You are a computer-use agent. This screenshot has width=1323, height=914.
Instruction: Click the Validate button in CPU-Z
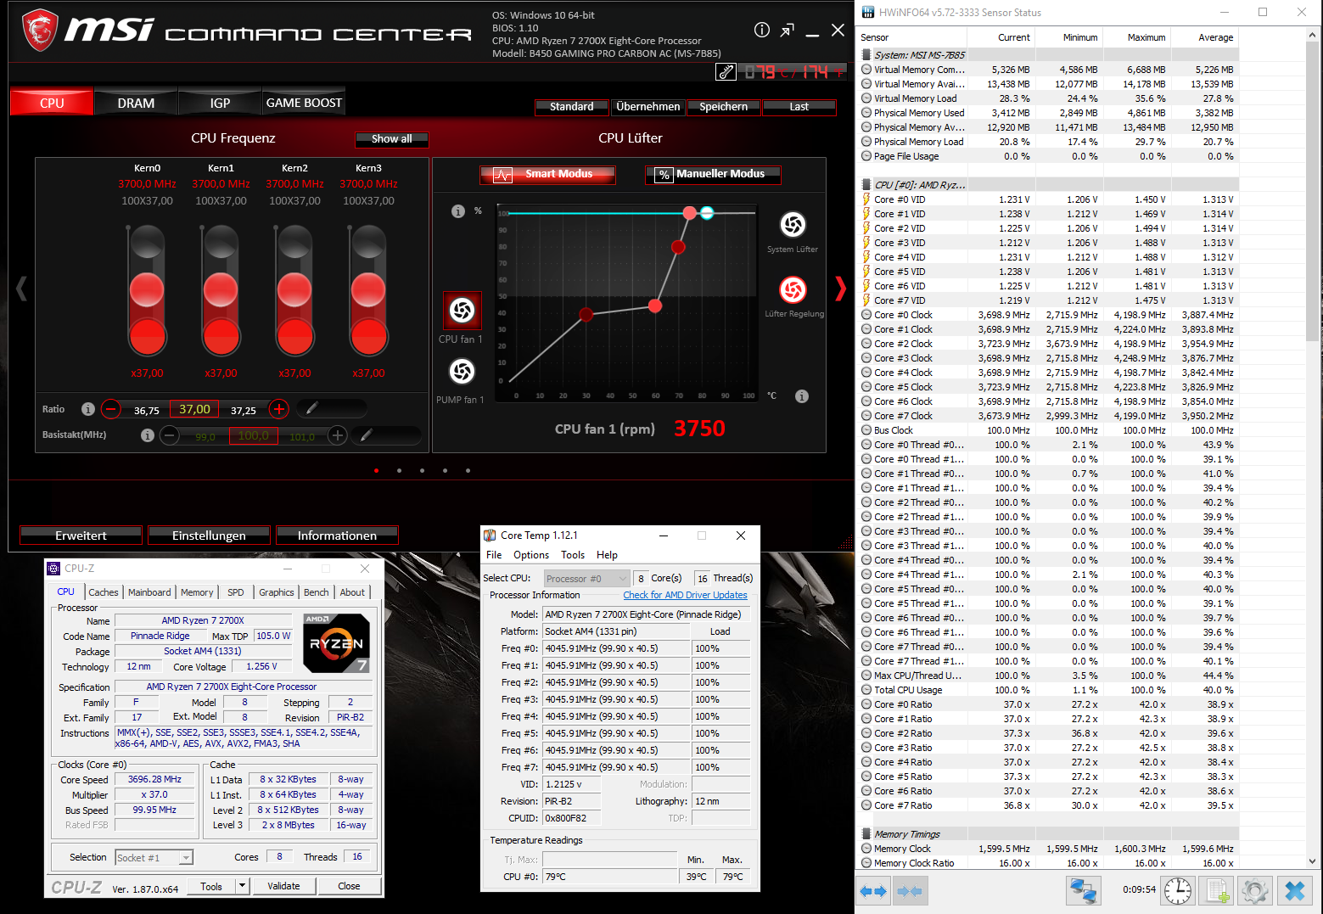[283, 886]
